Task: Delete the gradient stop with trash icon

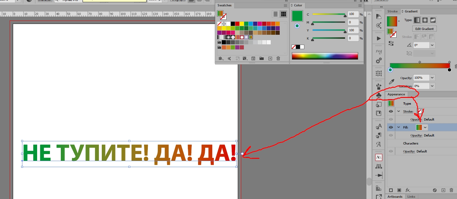Action: (456, 66)
